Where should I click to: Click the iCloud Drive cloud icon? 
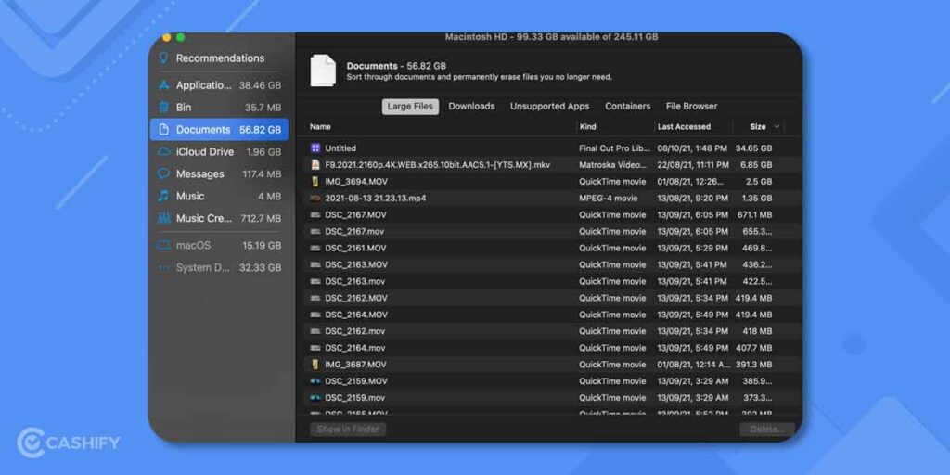pyautogui.click(x=163, y=151)
